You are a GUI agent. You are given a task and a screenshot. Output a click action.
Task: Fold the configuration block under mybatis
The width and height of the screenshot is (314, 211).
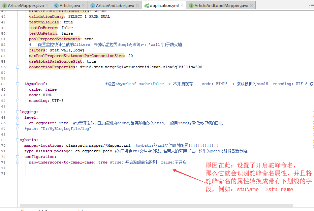coord(17,157)
